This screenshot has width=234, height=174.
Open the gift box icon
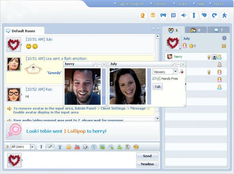(x=153, y=15)
